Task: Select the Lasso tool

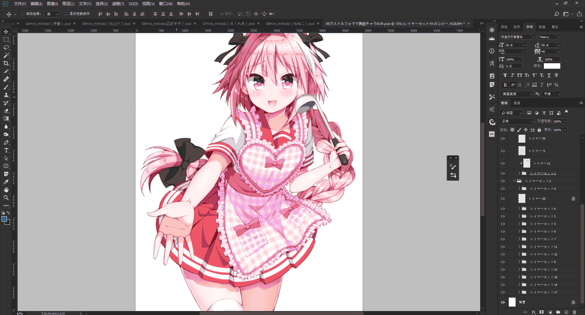Action: point(6,47)
